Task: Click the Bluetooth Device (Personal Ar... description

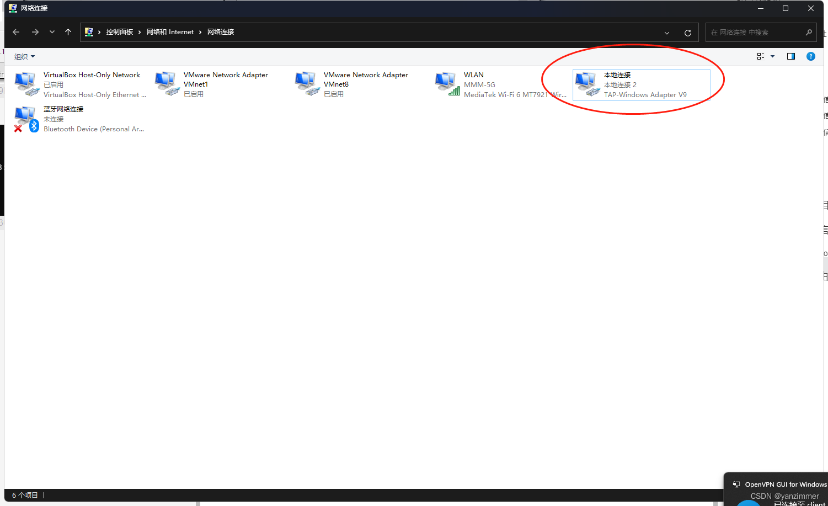Action: tap(94, 129)
